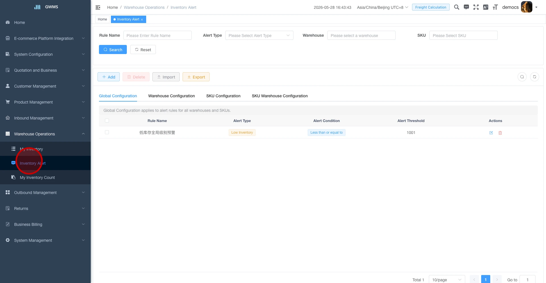
Task: Click the Quotation and Business icon
Action: point(8,70)
